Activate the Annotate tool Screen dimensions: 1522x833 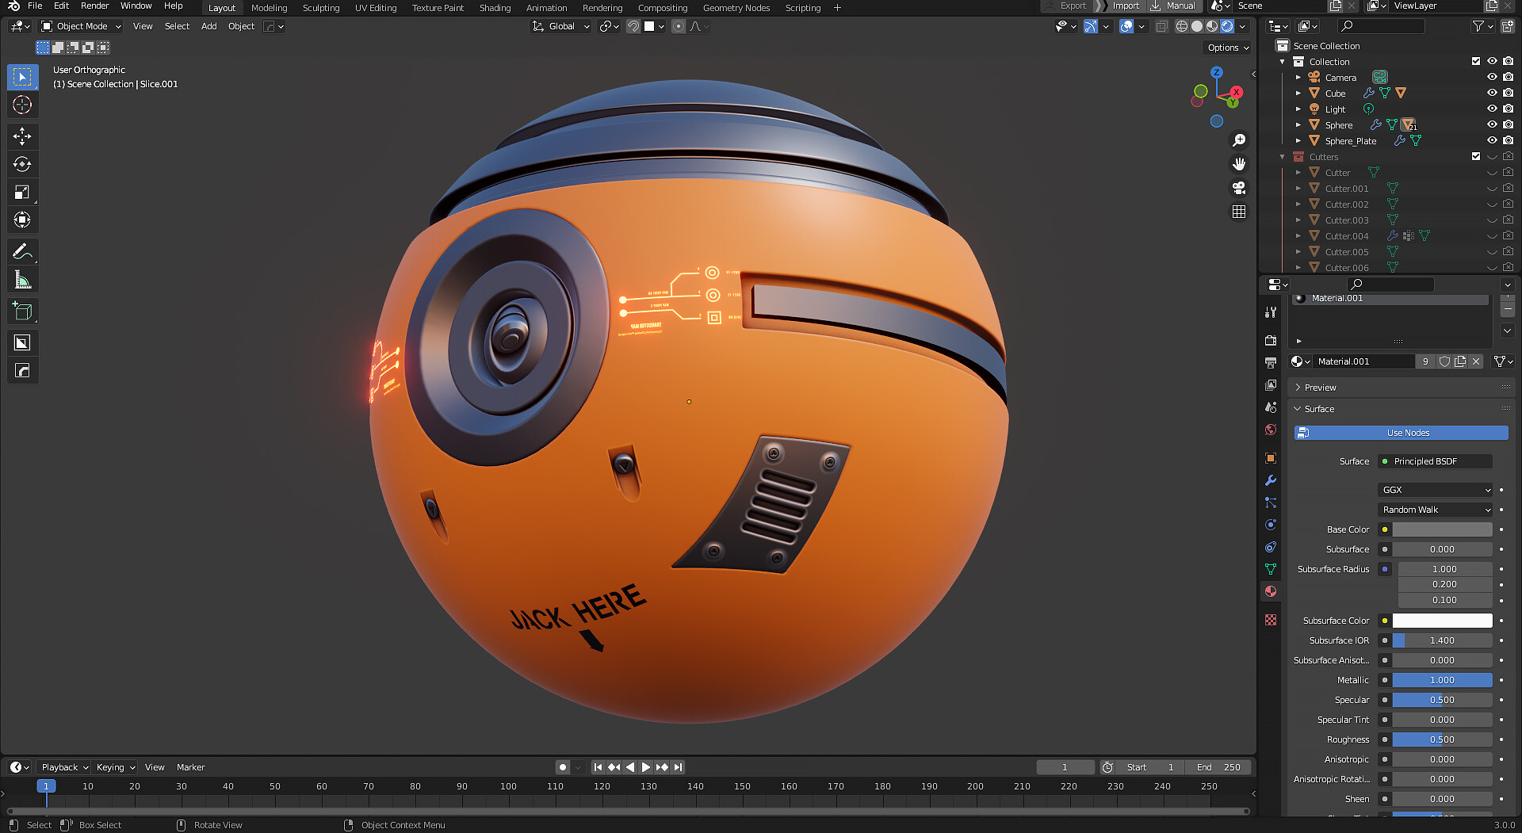tap(22, 251)
